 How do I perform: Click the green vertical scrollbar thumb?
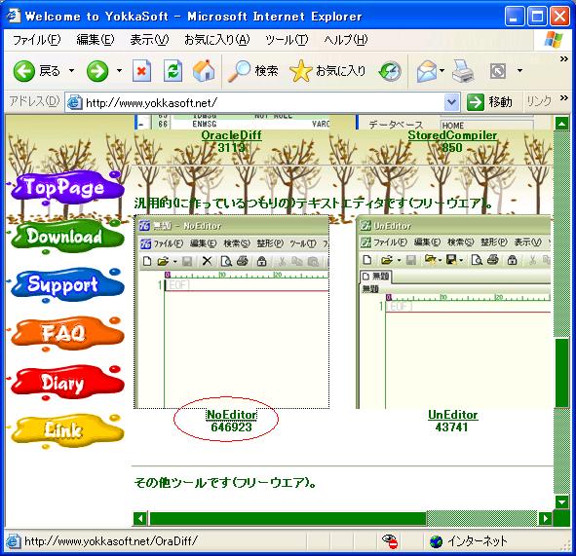pyautogui.click(x=561, y=373)
